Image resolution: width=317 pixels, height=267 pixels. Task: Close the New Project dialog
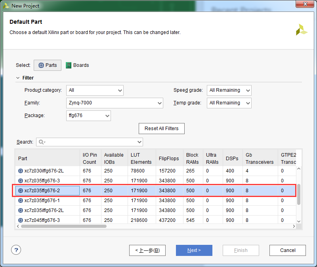[305, 4]
